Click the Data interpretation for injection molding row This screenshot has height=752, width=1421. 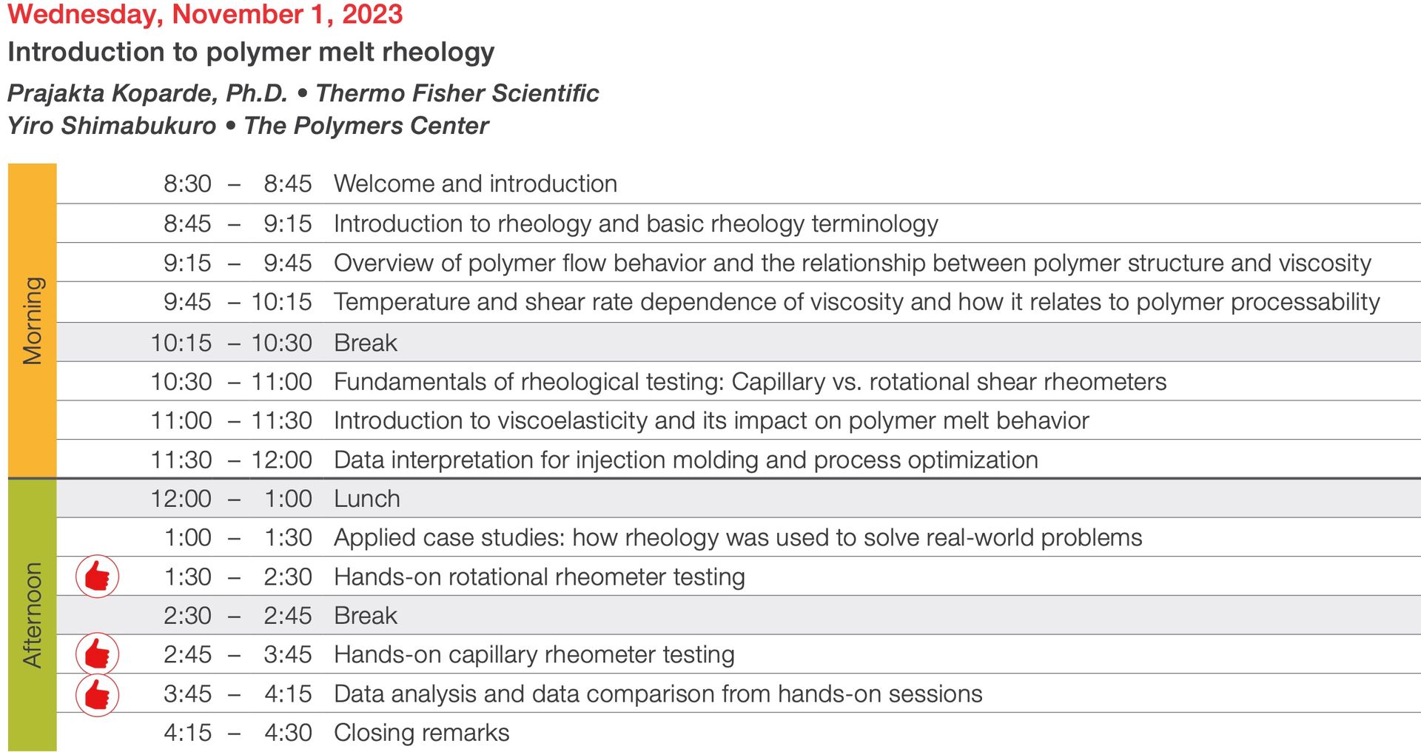(739, 460)
